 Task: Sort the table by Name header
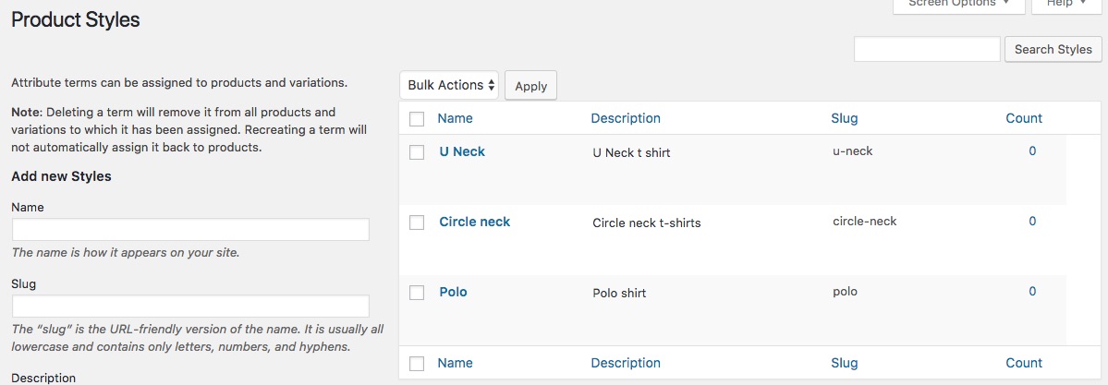point(455,118)
